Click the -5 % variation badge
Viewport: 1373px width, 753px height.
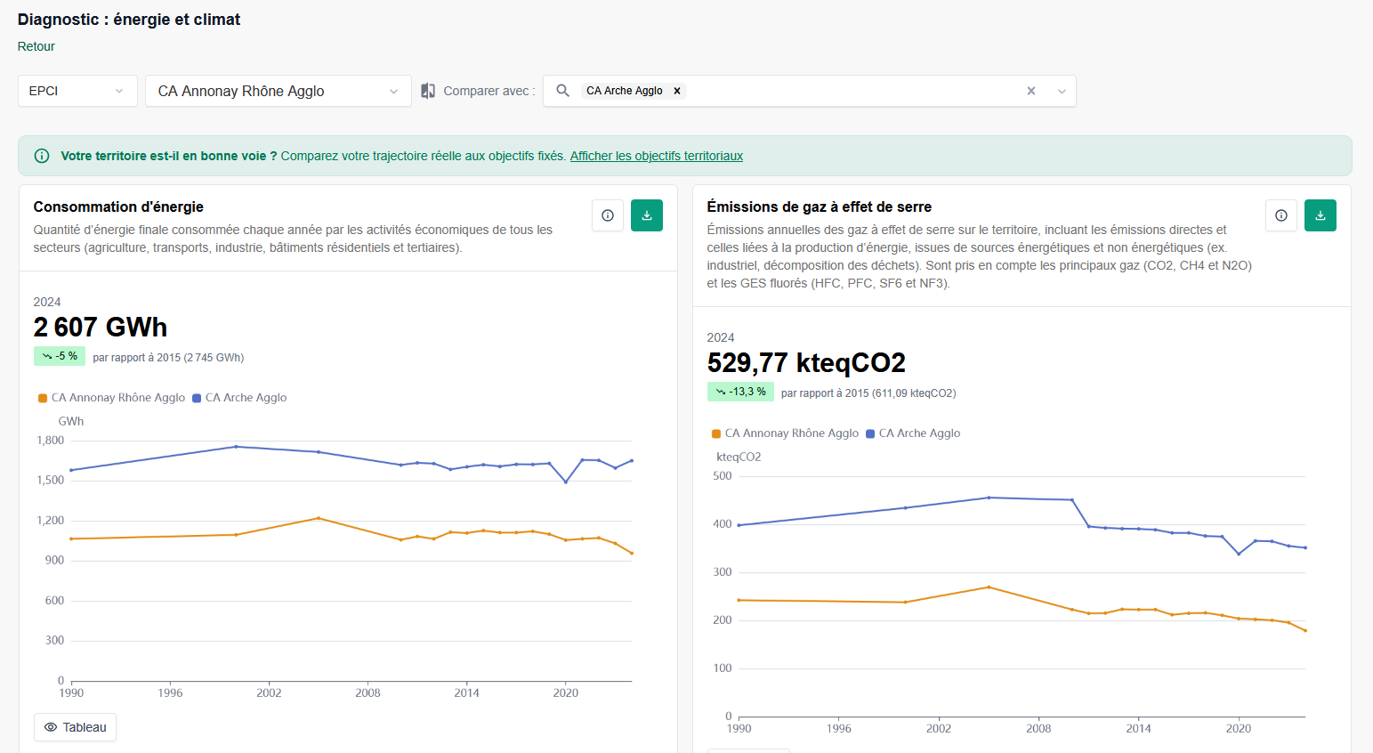(x=60, y=356)
